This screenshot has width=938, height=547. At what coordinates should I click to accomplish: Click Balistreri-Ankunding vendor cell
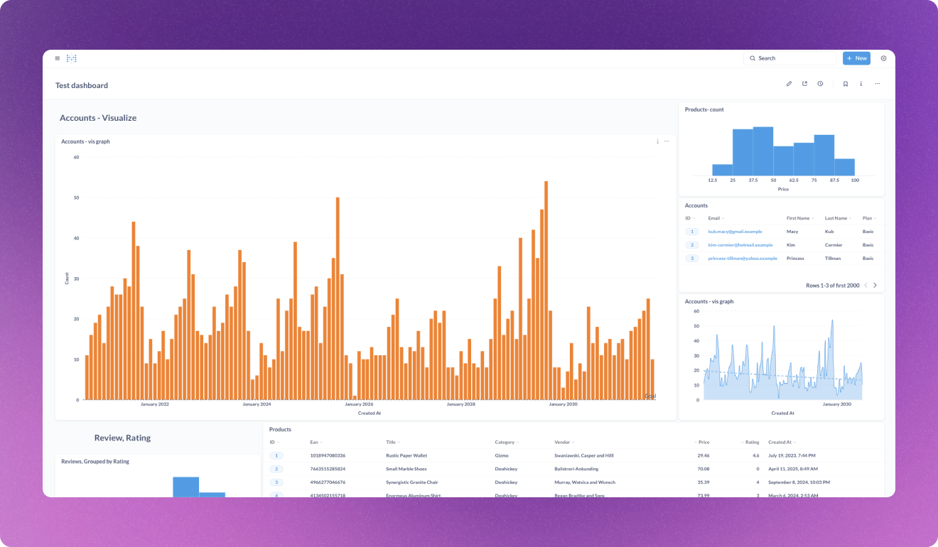point(576,469)
